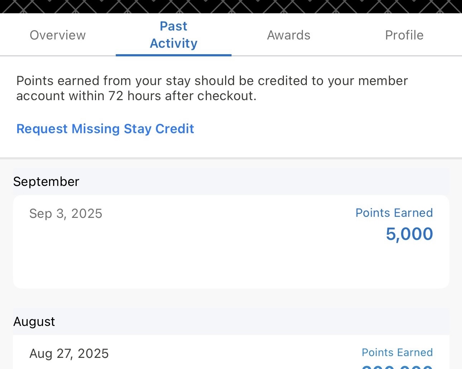Tap the black patterned banner at top
Image resolution: width=462 pixels, height=369 pixels.
[x=231, y=6]
